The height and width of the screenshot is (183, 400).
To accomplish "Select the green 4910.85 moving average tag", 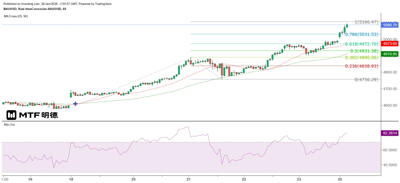I will [390, 54].
